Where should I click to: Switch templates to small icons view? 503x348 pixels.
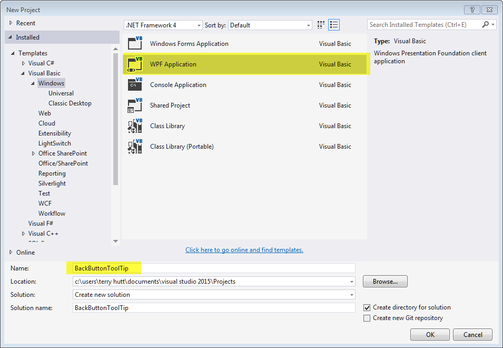[320, 24]
